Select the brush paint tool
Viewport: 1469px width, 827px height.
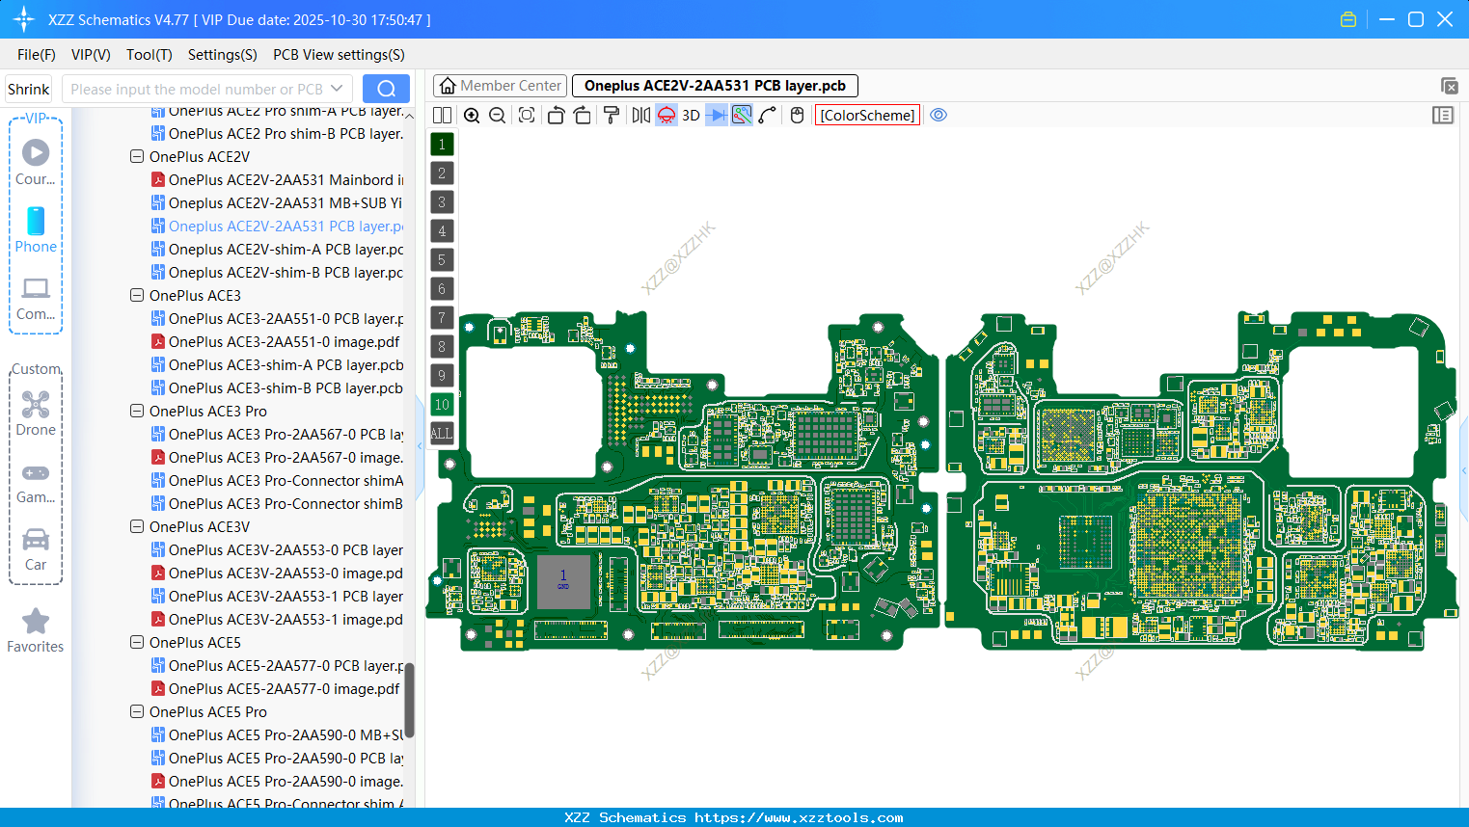[x=611, y=115]
